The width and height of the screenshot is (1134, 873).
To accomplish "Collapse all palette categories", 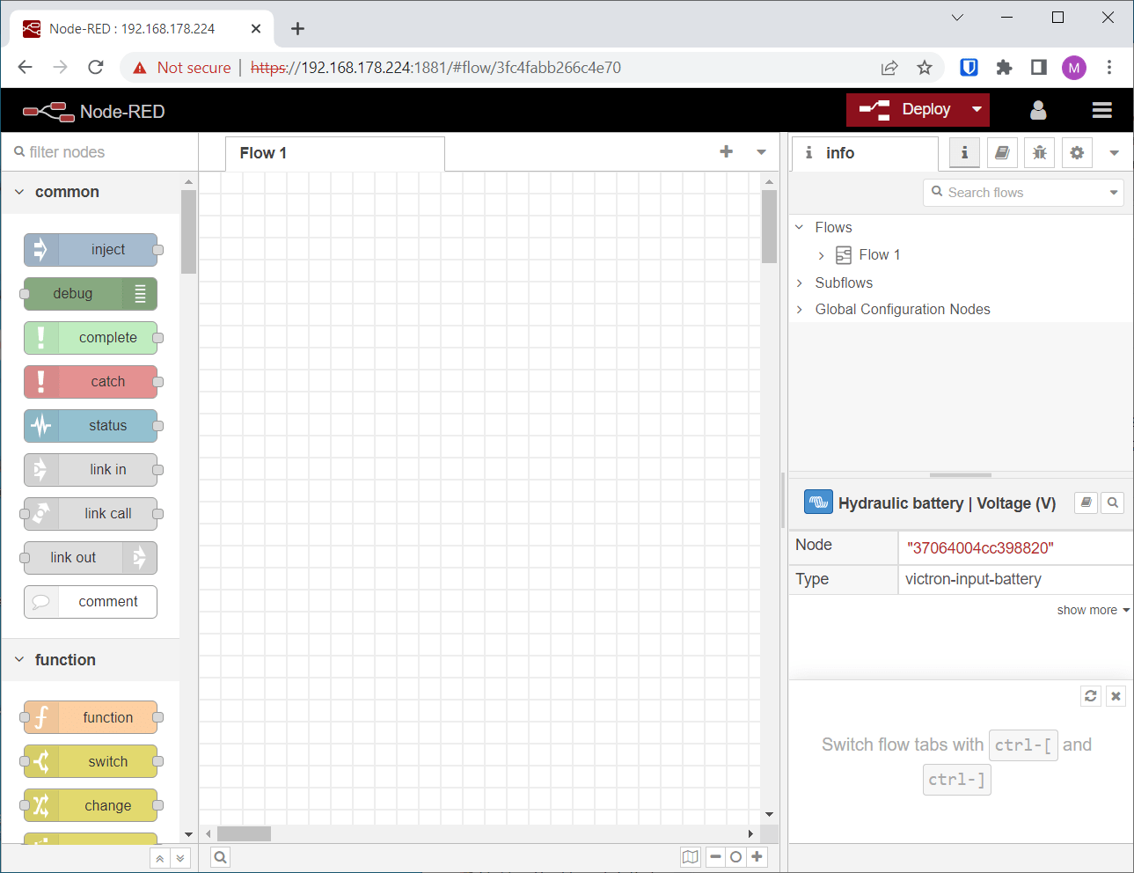I will pos(159,858).
